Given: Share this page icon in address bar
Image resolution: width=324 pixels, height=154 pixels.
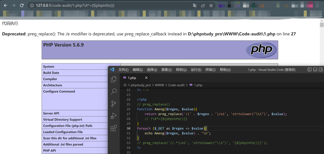Looking at the screenshot, I should pyautogui.click(x=203, y=5).
